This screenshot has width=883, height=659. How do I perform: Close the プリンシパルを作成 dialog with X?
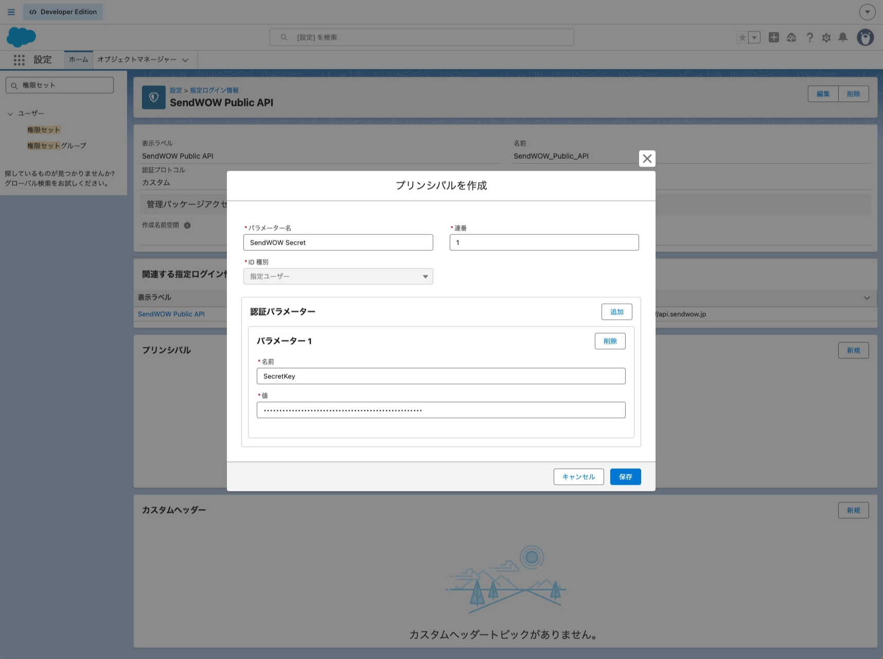pyautogui.click(x=647, y=159)
